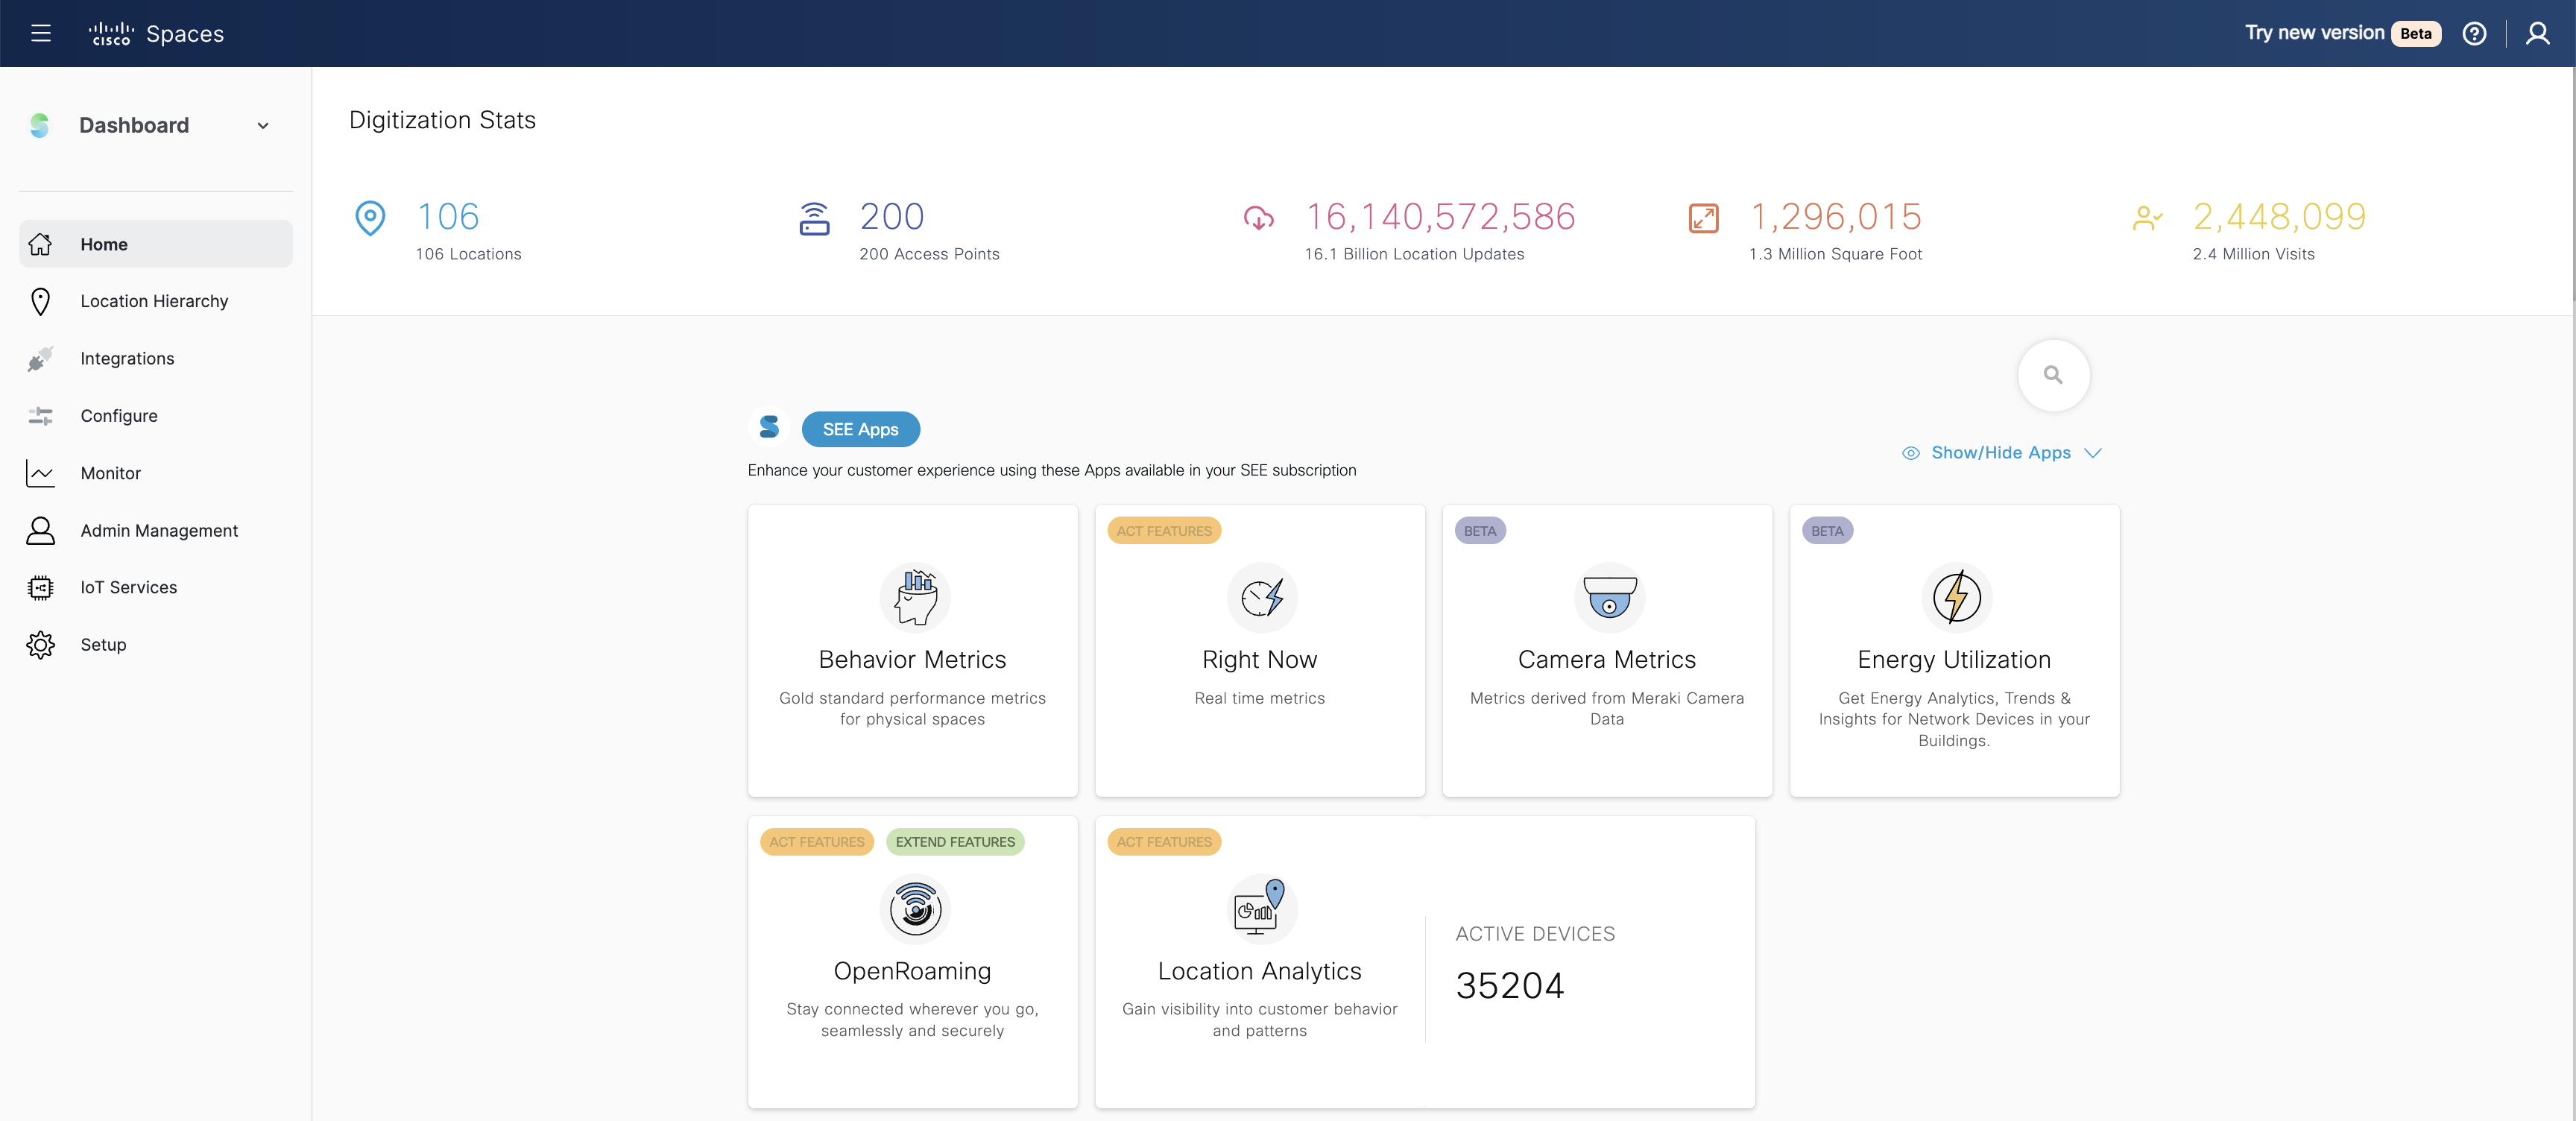Click the eye icon beside Show/Hide Apps
2576x1121 pixels.
pos(1910,453)
